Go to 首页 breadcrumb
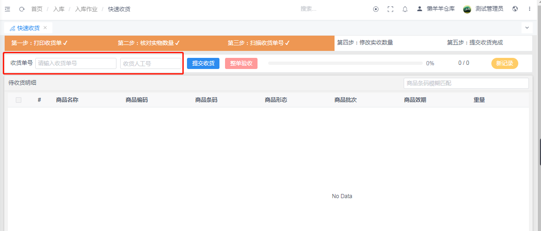Screen dimensions: 541x231 pyautogui.click(x=37, y=9)
